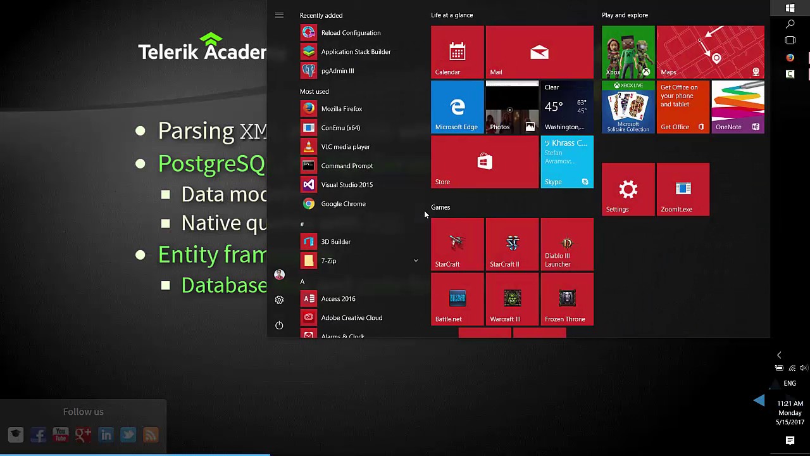
Task: Launch the StarCraft game tile
Action: pyautogui.click(x=458, y=244)
